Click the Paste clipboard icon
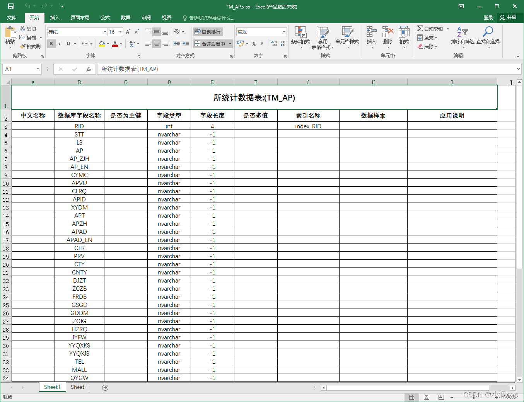 coord(10,32)
